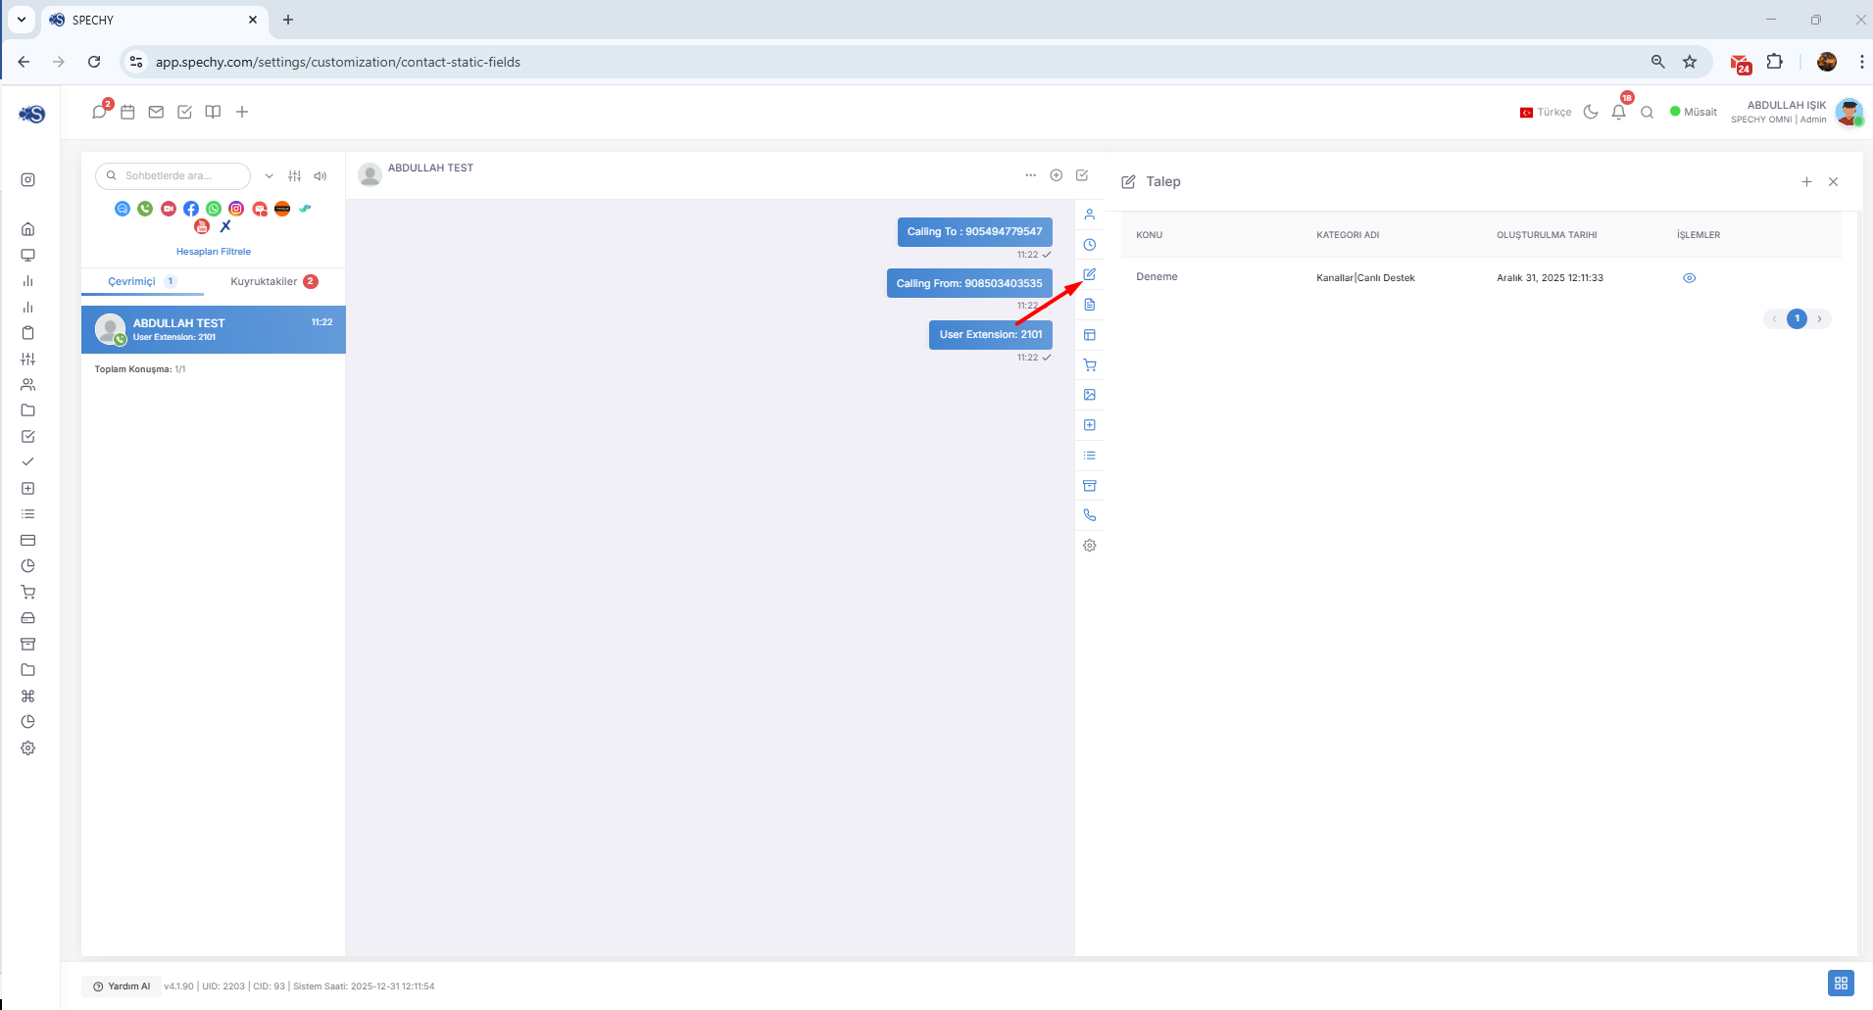The image size is (1873, 1010).
Task: Go to pagination page 1
Action: coord(1797,318)
